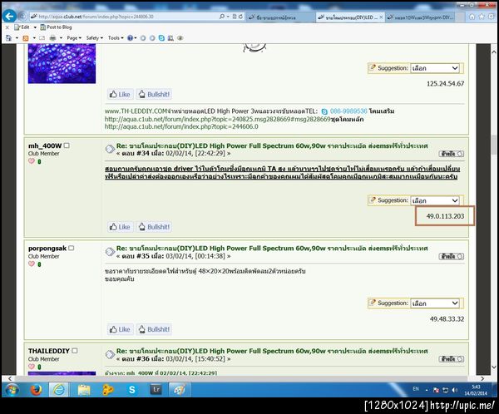Screen dimensions: 499x414
Task: Open Suggestion dropdown in mh_400W post
Action: click(435, 200)
